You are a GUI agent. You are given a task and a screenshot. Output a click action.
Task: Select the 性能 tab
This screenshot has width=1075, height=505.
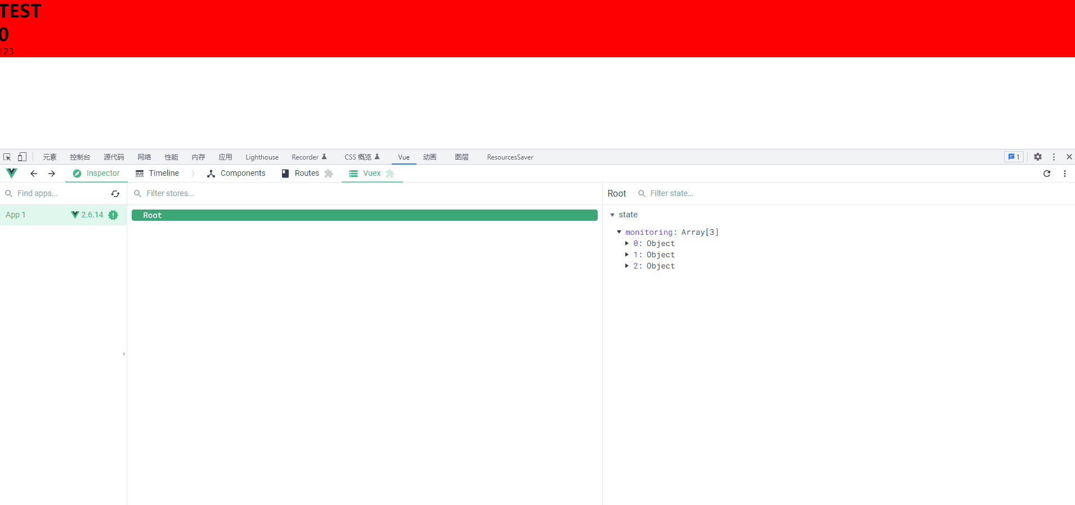pyautogui.click(x=171, y=157)
